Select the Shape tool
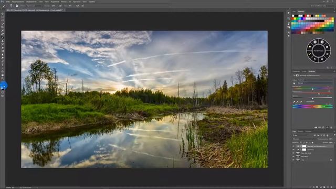The image size is (336, 189). tap(2, 72)
